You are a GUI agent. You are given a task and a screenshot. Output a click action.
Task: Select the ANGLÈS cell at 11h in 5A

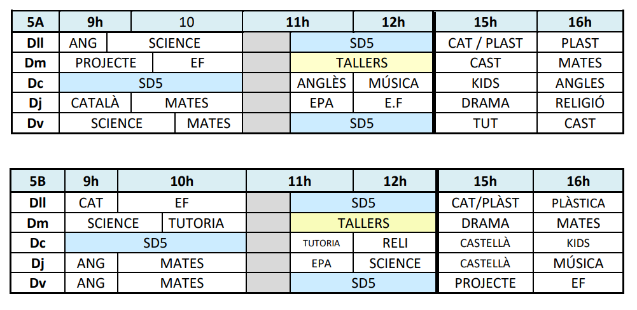point(321,83)
